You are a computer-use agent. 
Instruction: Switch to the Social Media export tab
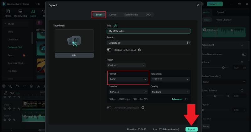131,14
